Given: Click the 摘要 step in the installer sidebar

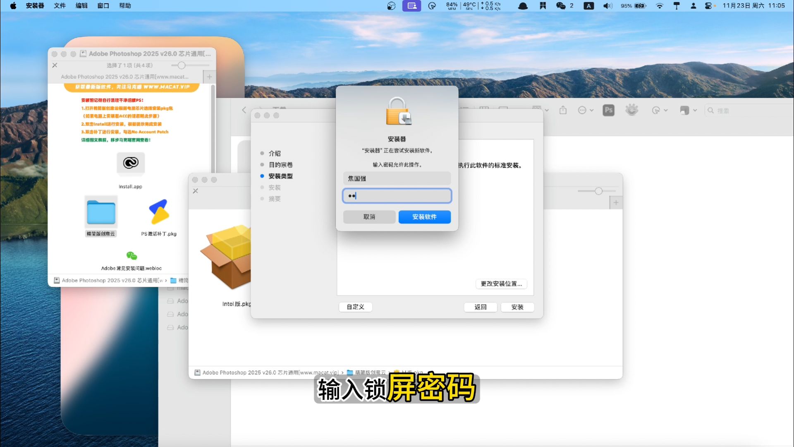Looking at the screenshot, I should coord(275,199).
